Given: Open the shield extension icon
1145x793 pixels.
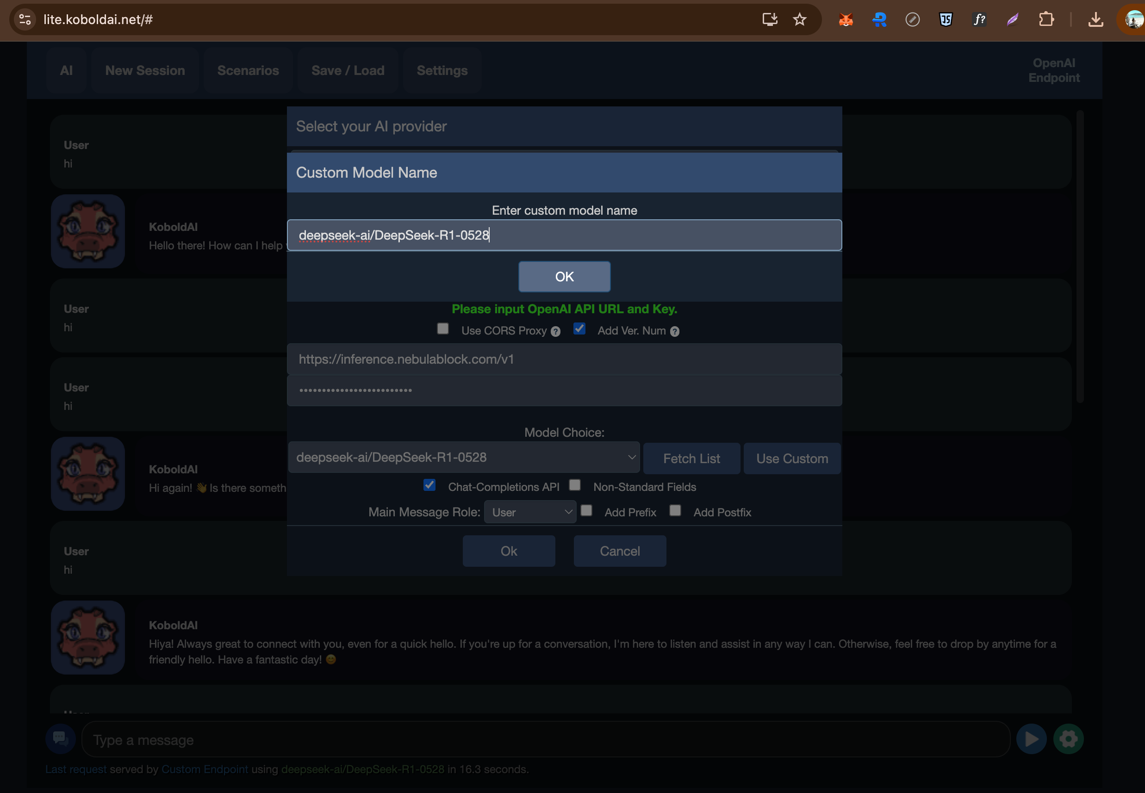Looking at the screenshot, I should click(x=946, y=19).
